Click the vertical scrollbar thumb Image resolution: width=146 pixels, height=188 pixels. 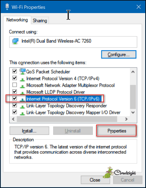click(x=133, y=97)
